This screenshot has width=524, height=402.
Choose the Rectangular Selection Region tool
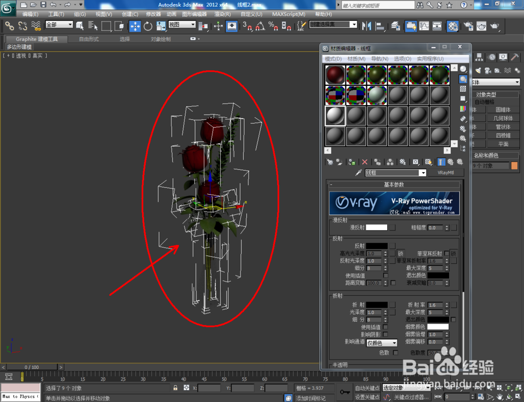(106, 26)
